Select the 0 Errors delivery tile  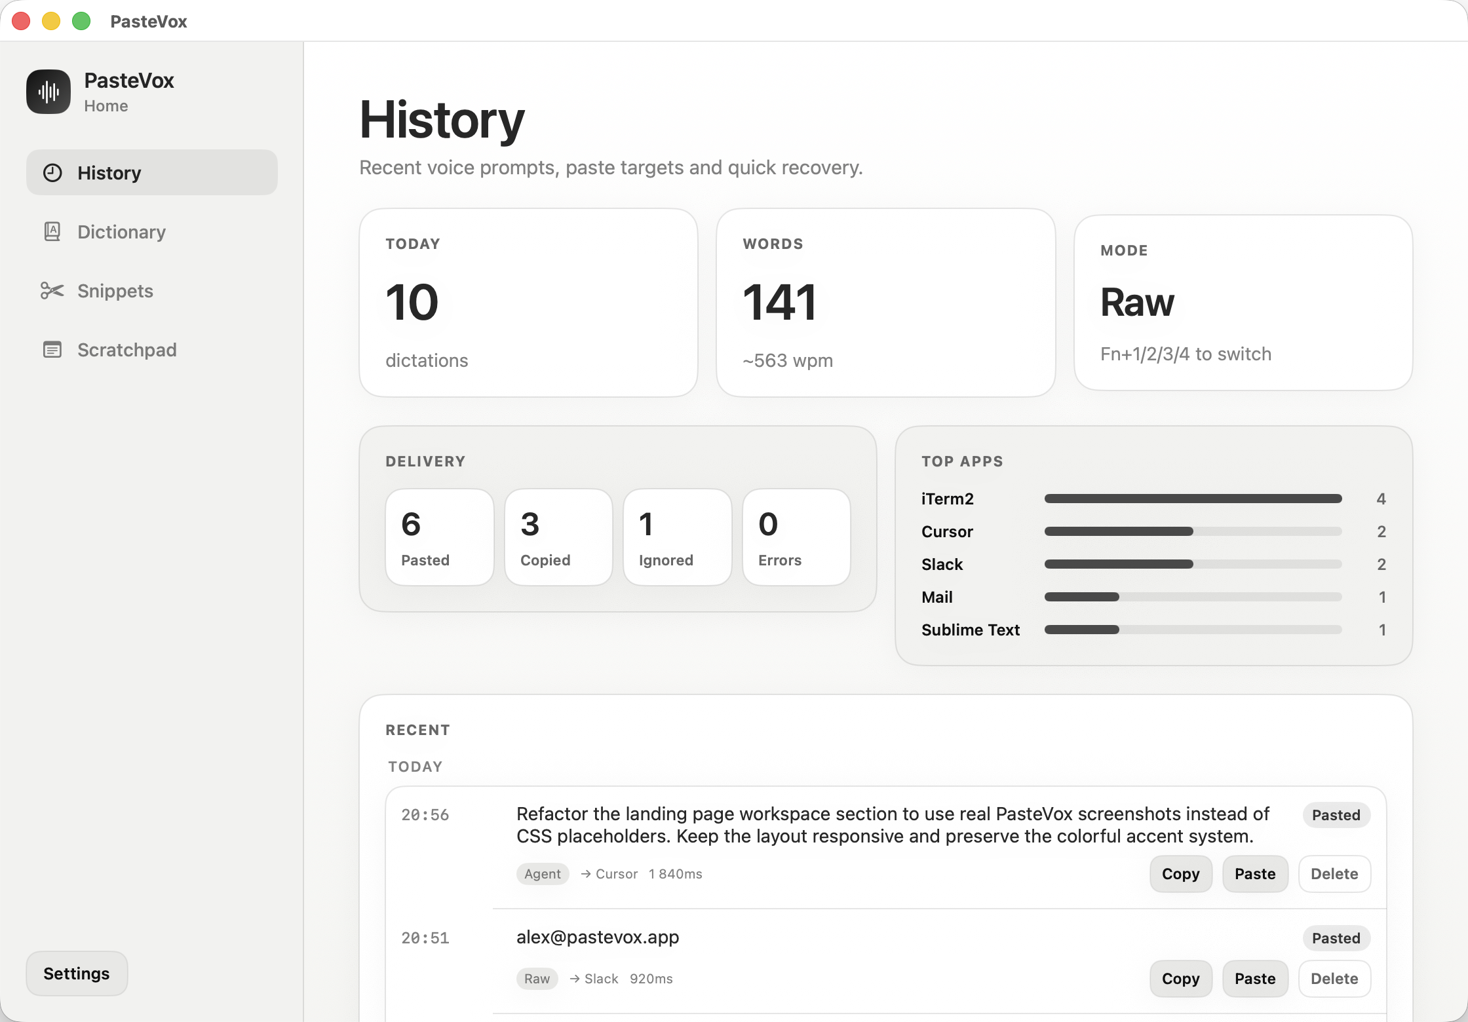(x=796, y=537)
